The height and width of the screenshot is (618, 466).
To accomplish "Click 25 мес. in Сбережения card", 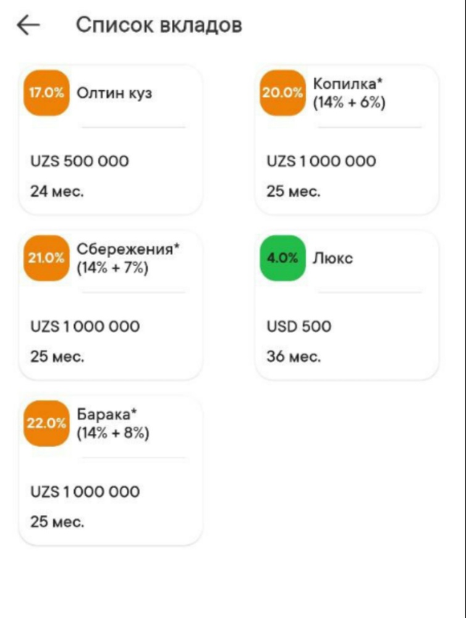I will (57, 357).
